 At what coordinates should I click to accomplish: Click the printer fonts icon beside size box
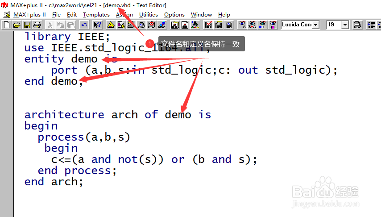357,25
